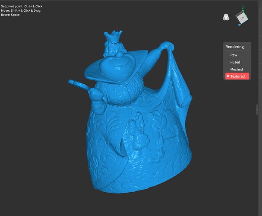Open the rendering mode three-spheres icon
This screenshot has height=216, width=262.
(x=226, y=17)
